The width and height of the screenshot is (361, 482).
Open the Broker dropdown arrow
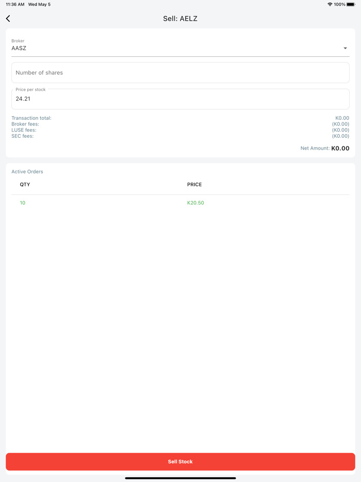pyautogui.click(x=345, y=49)
